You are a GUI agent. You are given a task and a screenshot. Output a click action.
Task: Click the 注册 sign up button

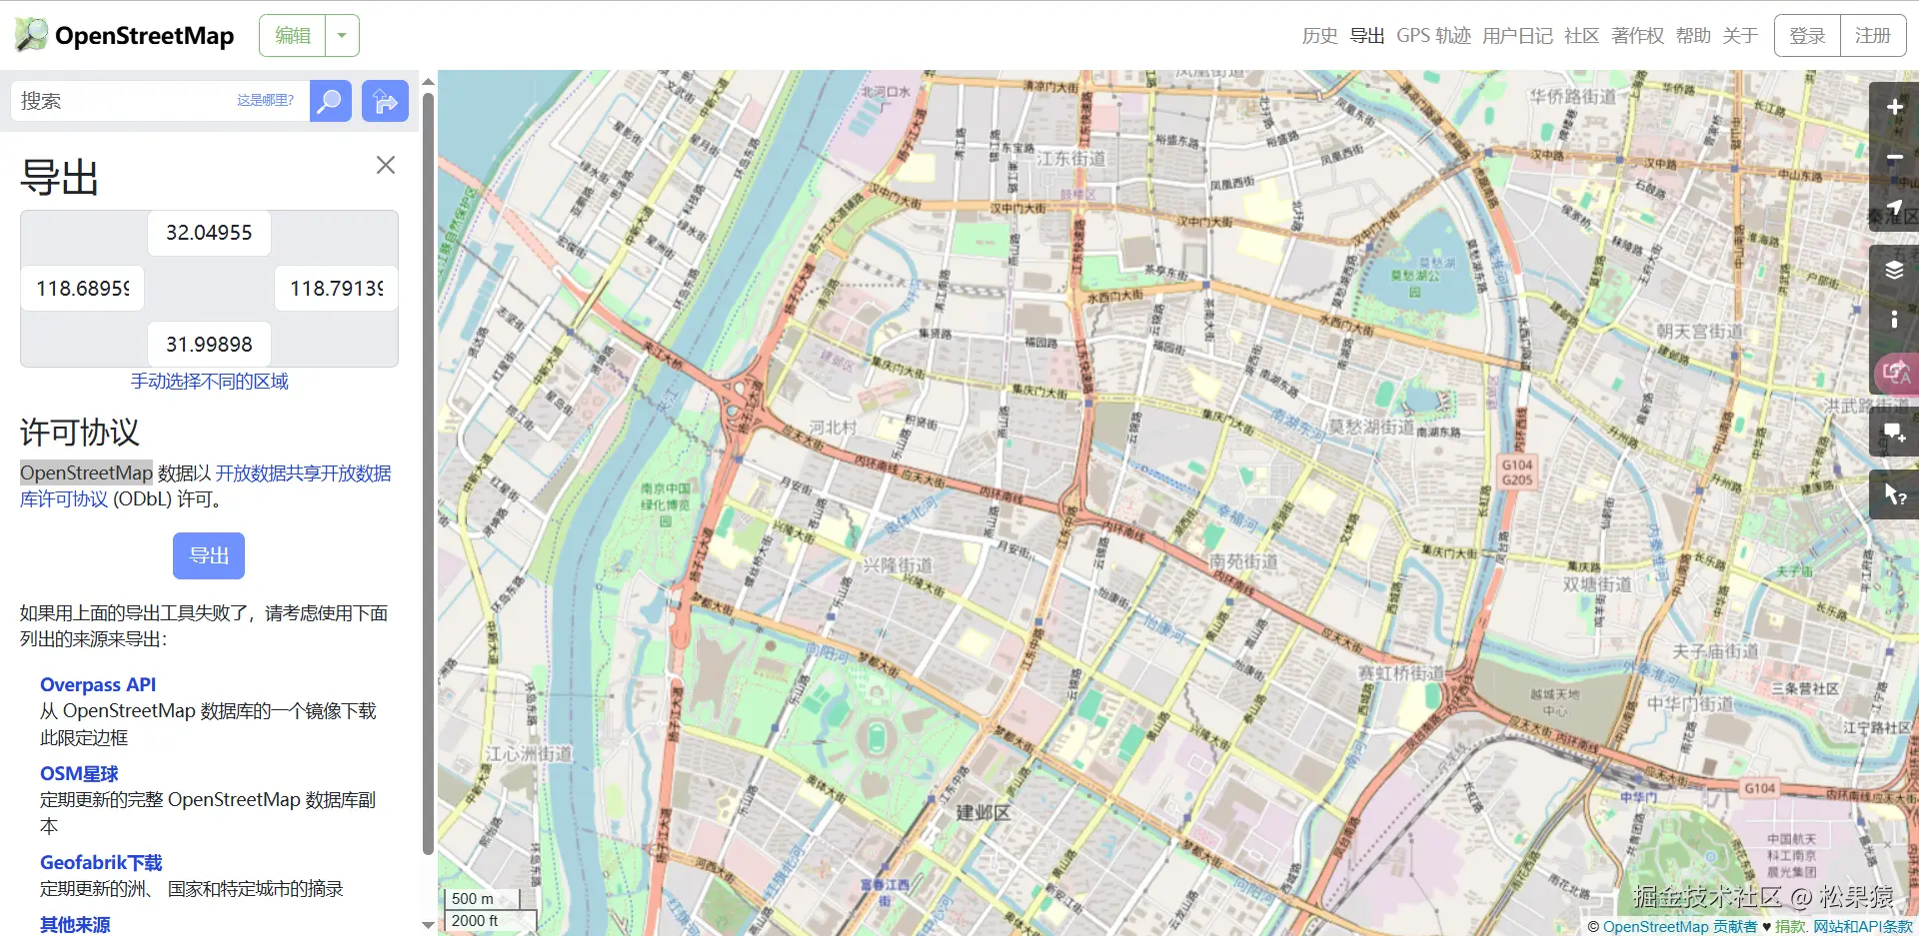[1873, 36]
